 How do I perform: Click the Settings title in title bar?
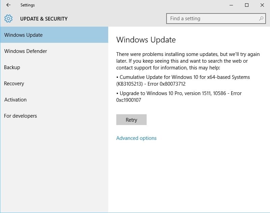tap(28, 5)
